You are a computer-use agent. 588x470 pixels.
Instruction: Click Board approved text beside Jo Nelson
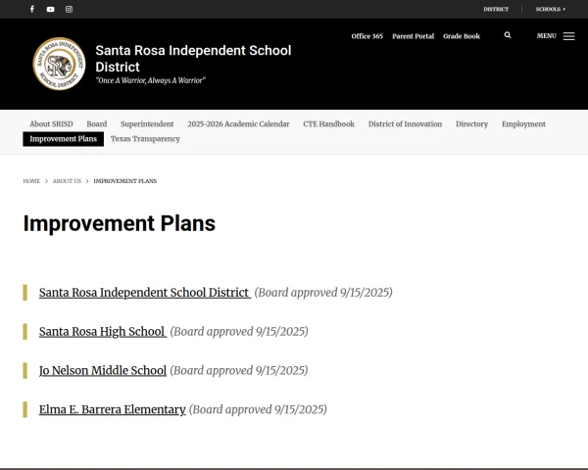239,370
